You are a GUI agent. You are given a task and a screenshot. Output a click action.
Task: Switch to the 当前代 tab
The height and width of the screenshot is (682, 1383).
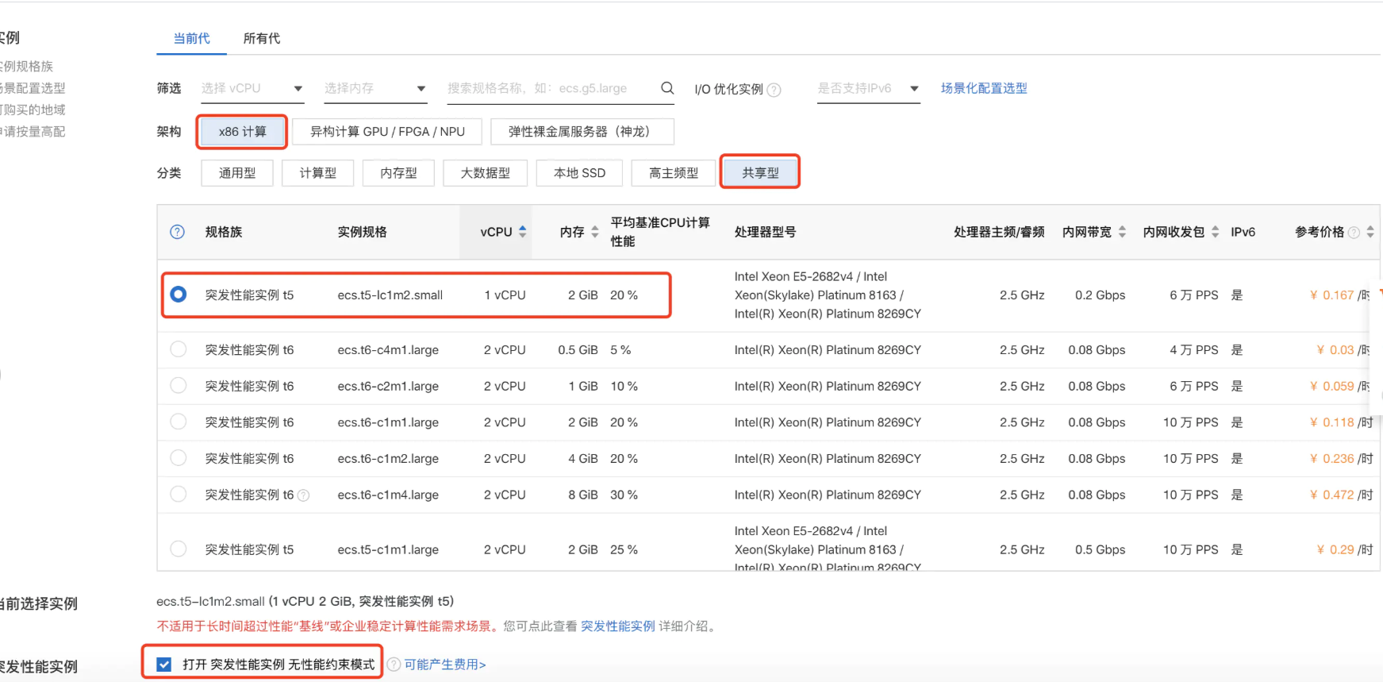point(192,38)
